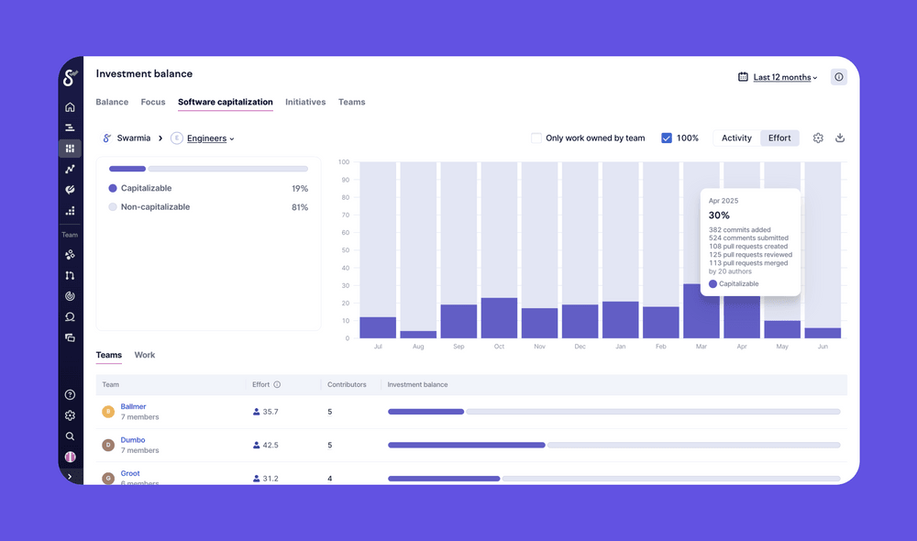
Task: Uncheck the 100% checkbox
Action: [668, 138]
